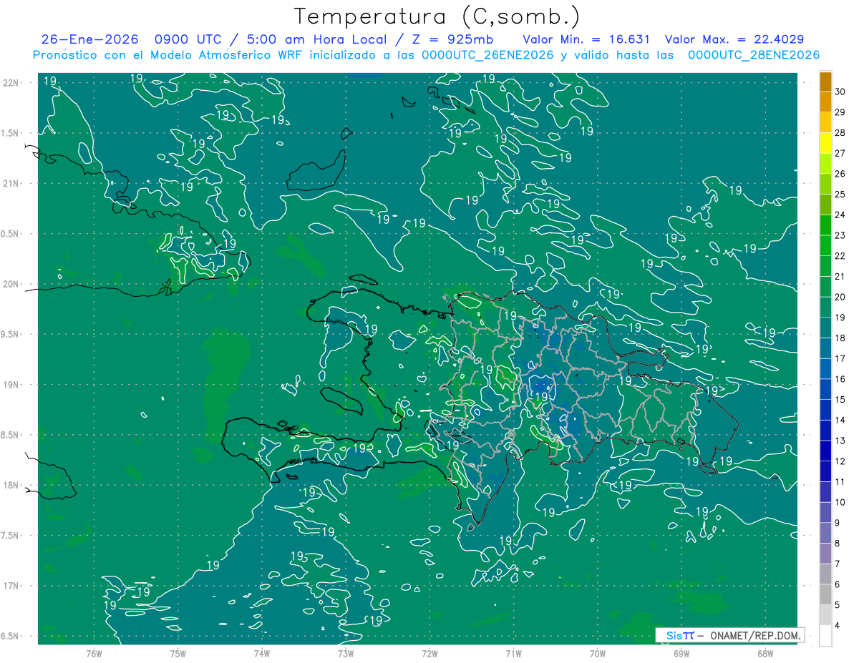Click the SisTT ONAMET/REP.DOM. logo box
859x663 pixels.
(x=729, y=635)
